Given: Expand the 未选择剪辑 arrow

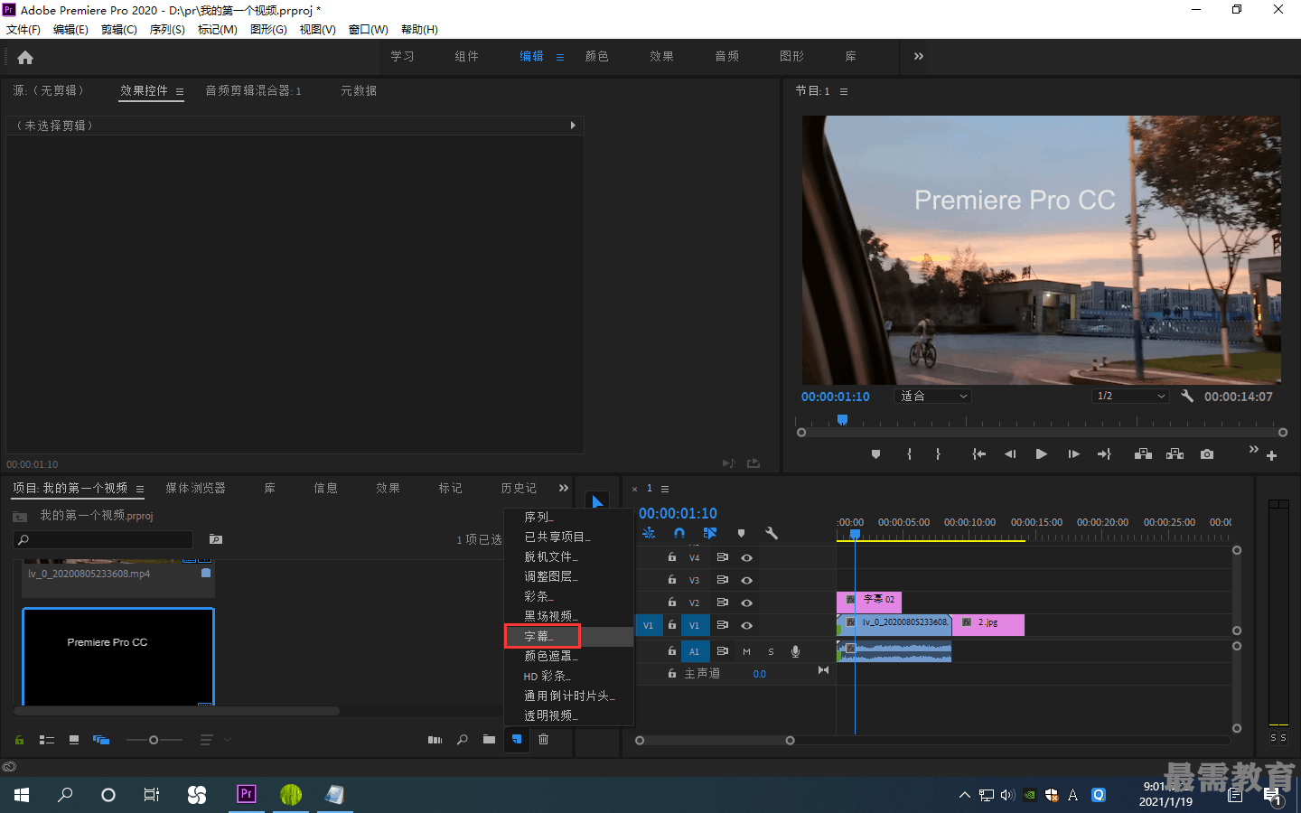Looking at the screenshot, I should click(573, 126).
